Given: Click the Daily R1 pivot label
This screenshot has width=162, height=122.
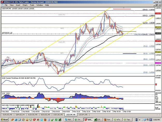Looking at the screenshot, I should pos(62,42).
